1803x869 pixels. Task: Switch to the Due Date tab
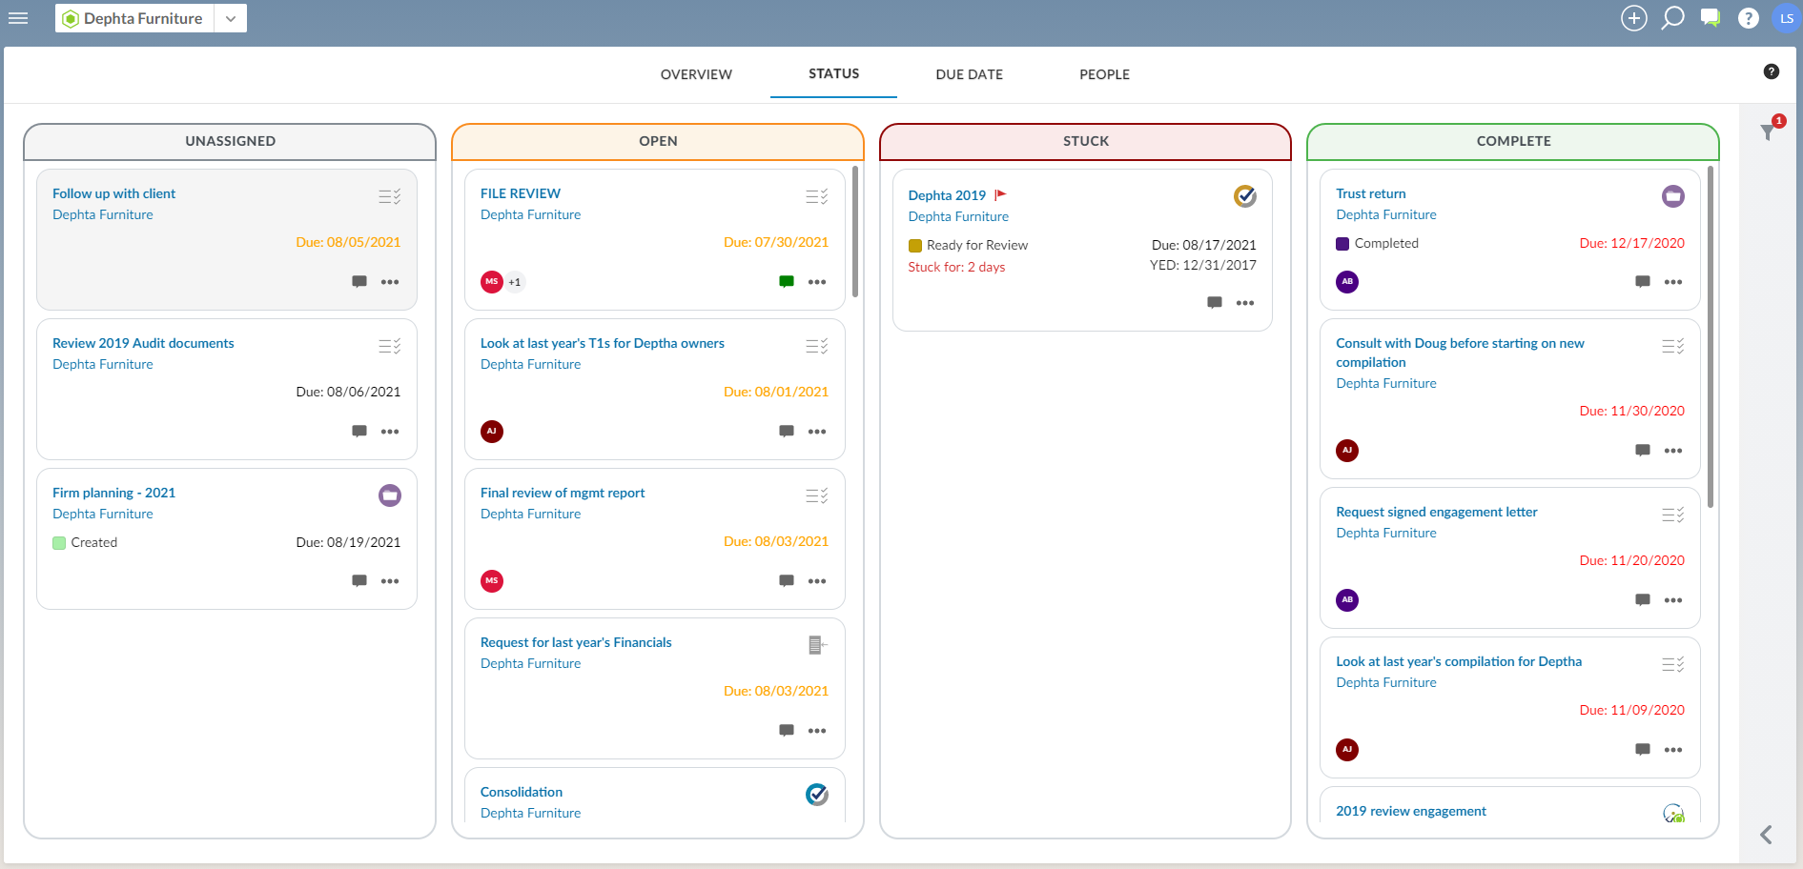click(969, 74)
